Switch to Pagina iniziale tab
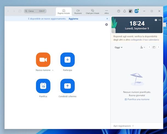Viewport: 167px width, 134px height. 64,12
